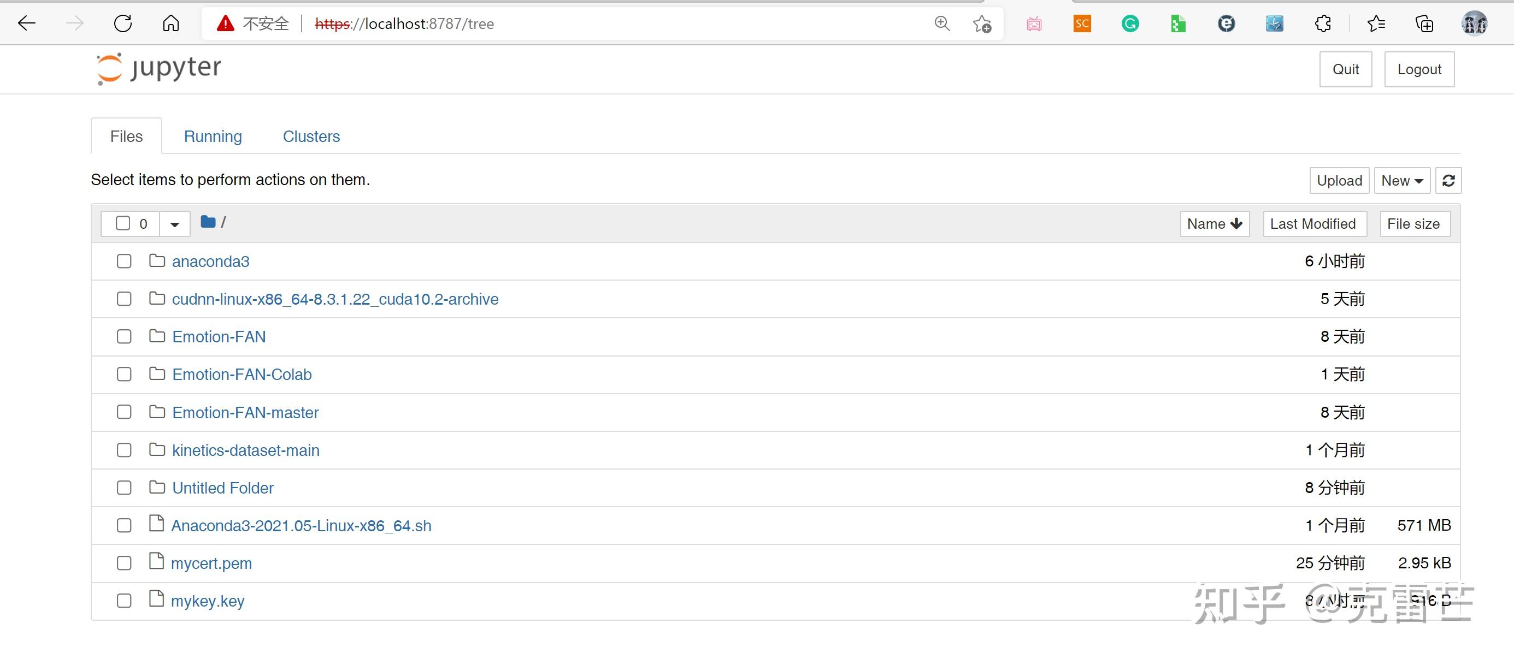Viewport: 1514px width, 665px height.
Task: Click the browser zoom magnifier icon
Action: pos(941,23)
